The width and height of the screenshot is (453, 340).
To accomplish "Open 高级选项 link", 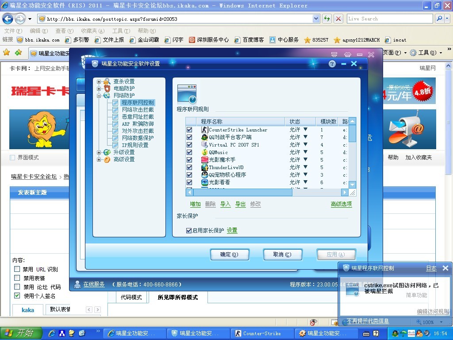I will [341, 204].
